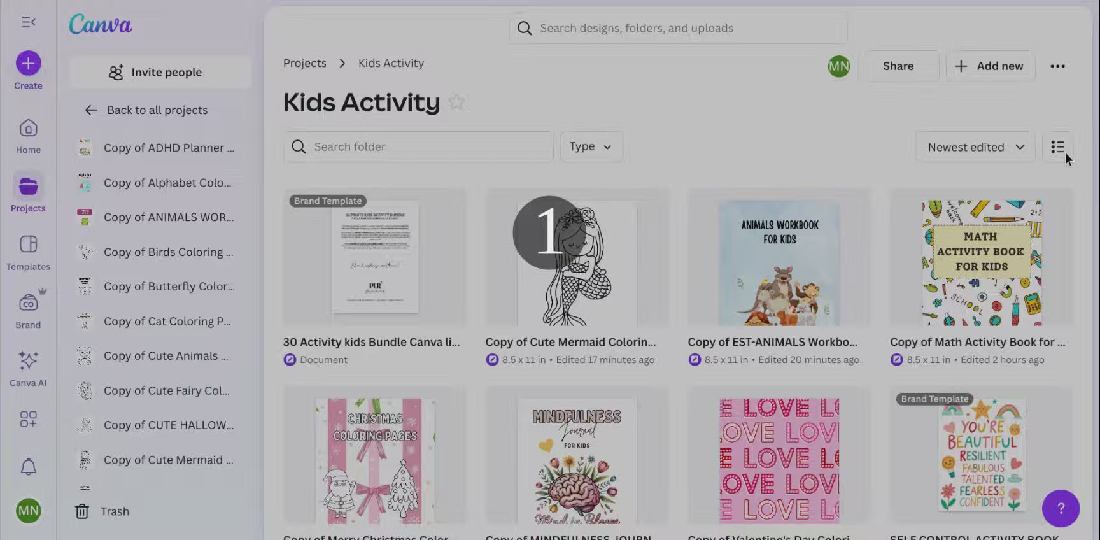Open the purple help question button
The width and height of the screenshot is (1100, 540).
(x=1061, y=508)
